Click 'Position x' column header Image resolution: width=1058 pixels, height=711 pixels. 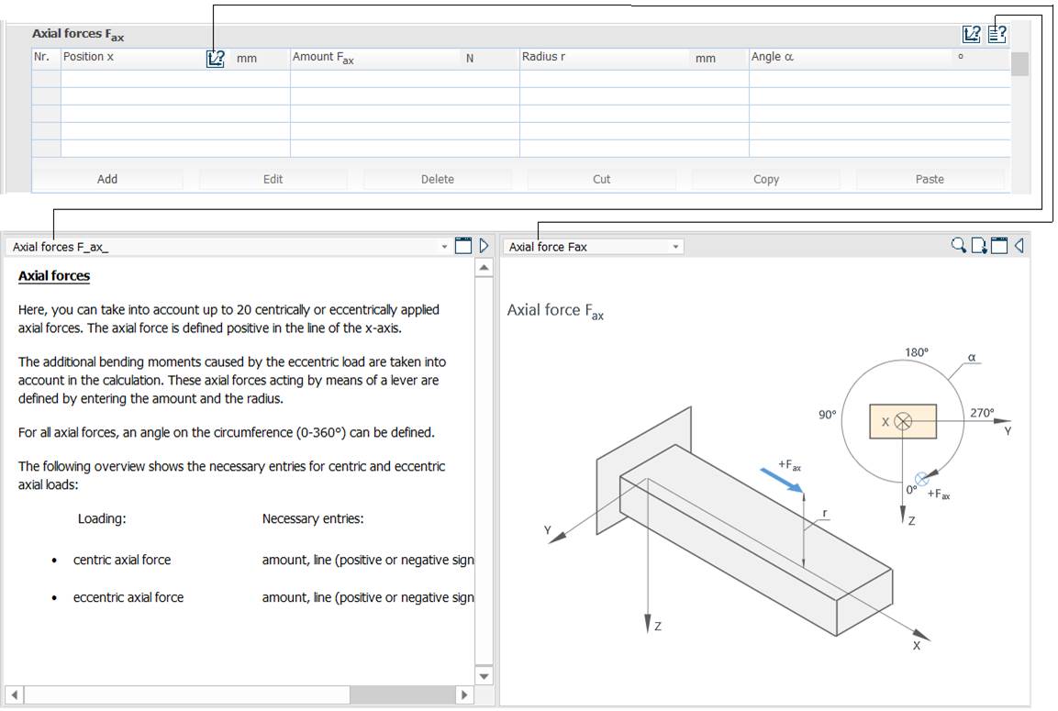click(175, 59)
